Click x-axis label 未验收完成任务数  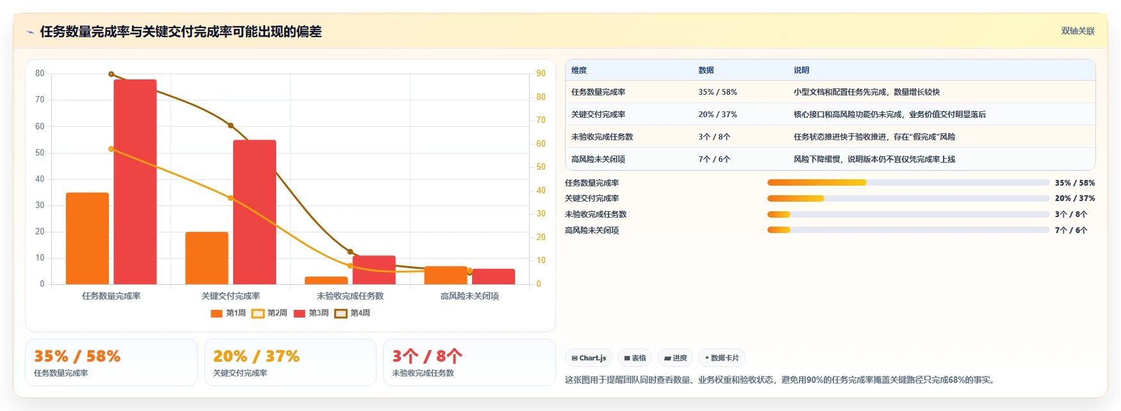[350, 296]
